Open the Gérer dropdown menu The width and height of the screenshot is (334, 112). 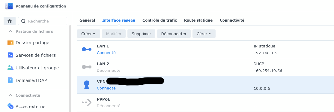(204, 34)
